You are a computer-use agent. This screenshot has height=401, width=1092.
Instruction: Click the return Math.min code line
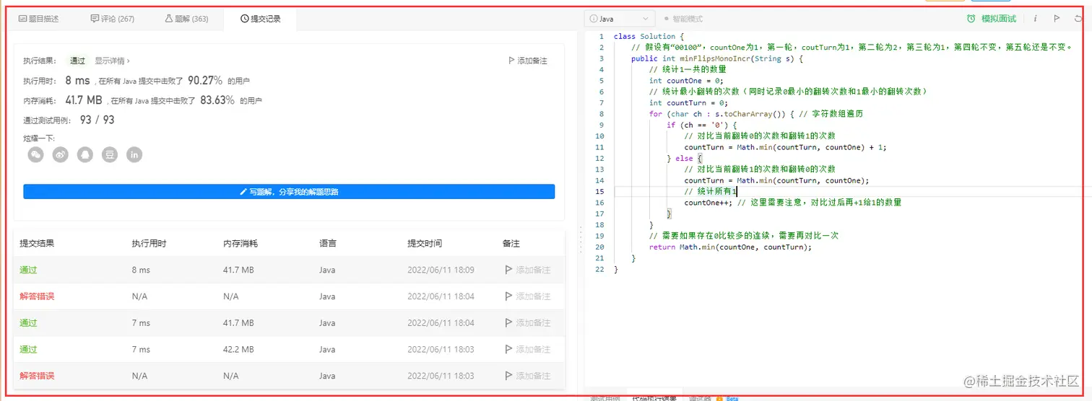coord(730,247)
